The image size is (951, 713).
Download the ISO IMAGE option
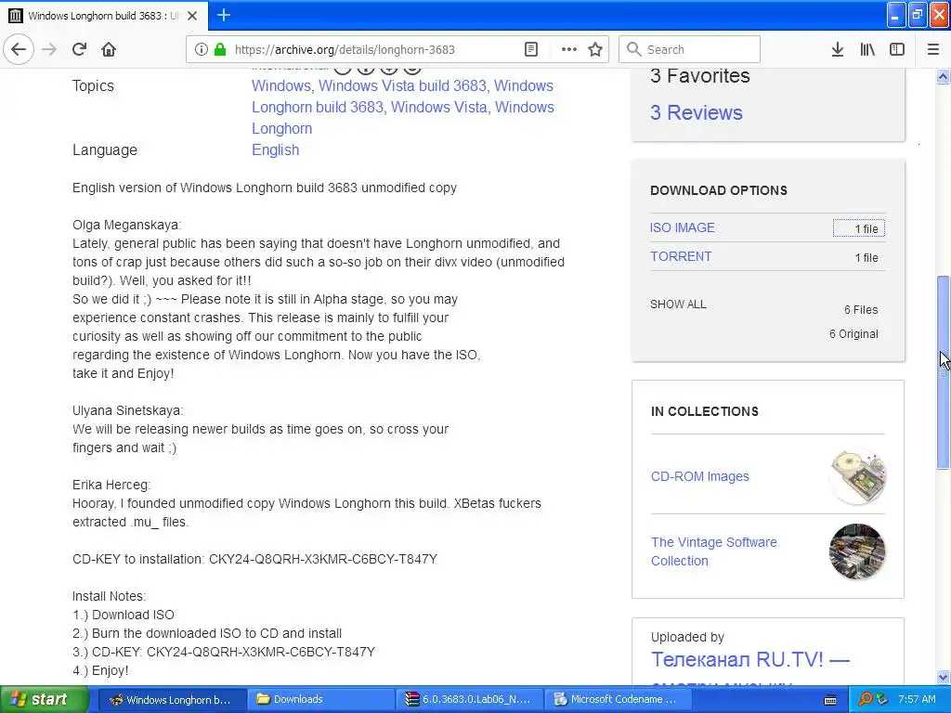[683, 227]
